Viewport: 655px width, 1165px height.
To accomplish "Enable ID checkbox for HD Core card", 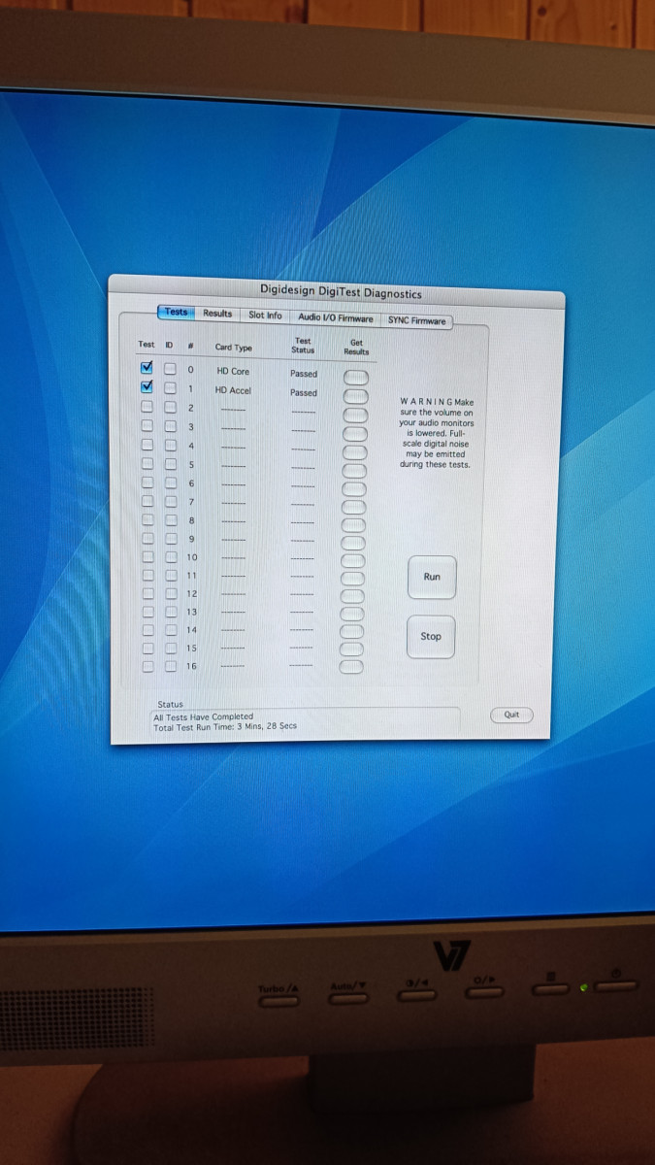I will pos(170,369).
